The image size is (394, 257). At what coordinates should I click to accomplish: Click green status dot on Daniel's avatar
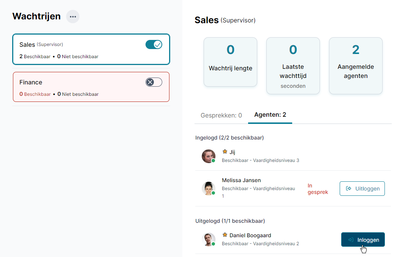click(213, 244)
